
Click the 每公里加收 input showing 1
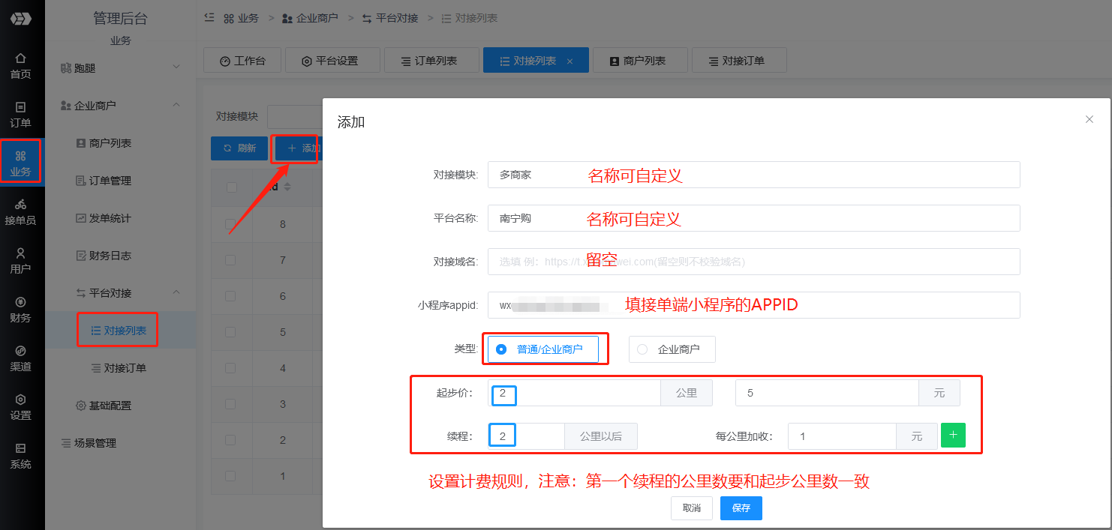click(842, 436)
